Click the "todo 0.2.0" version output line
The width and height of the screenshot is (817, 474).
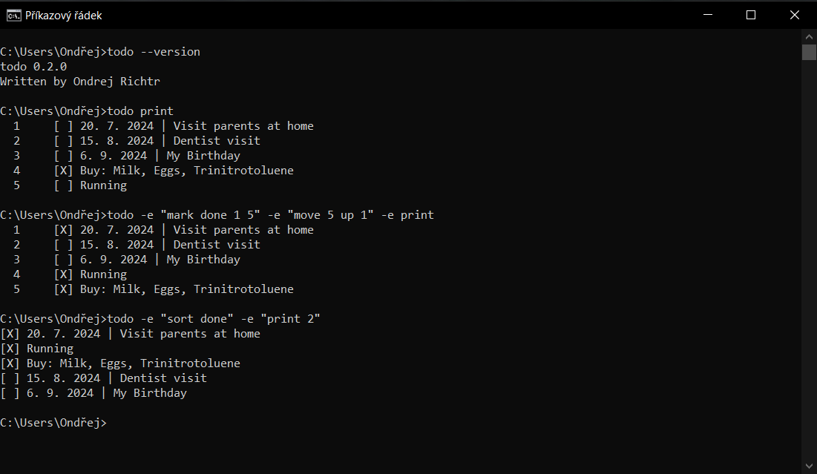click(x=33, y=67)
